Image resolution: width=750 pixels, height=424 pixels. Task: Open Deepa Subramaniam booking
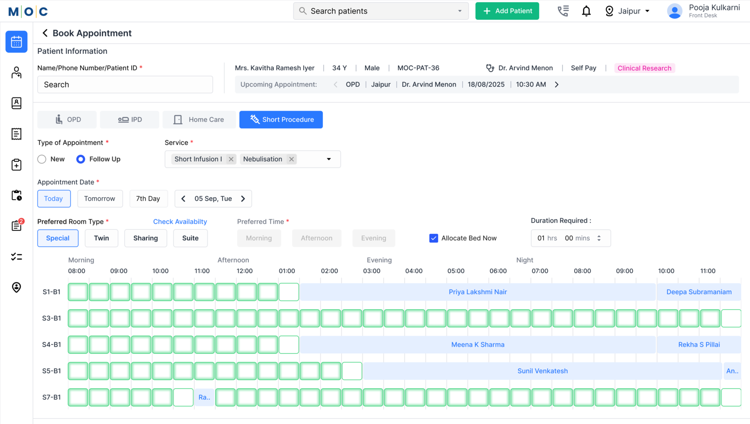click(x=699, y=292)
